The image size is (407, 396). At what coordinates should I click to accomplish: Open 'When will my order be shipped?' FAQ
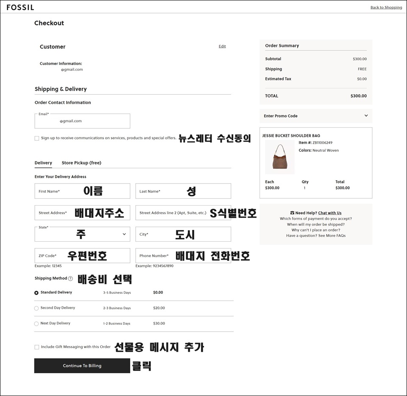(x=315, y=224)
